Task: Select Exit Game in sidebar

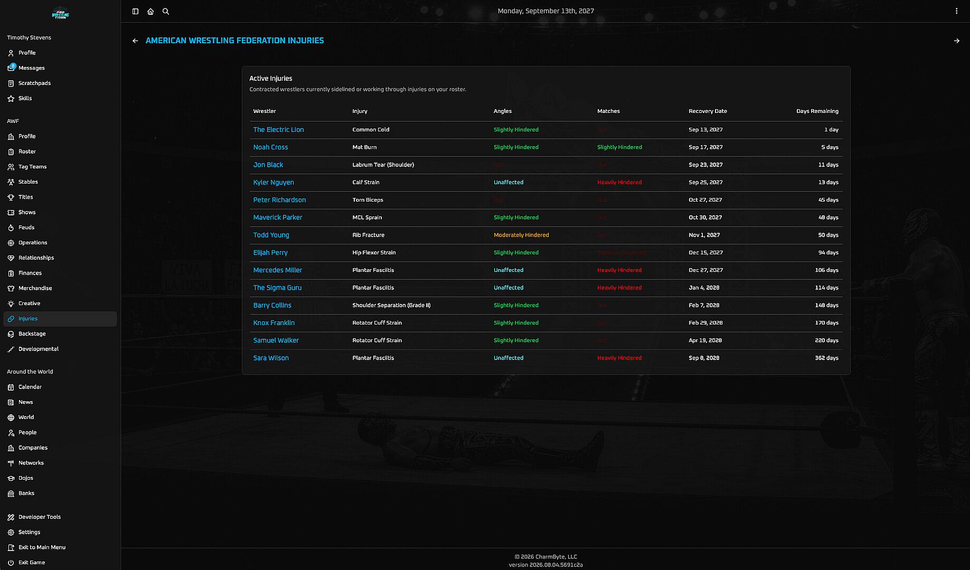Action: click(x=60, y=563)
